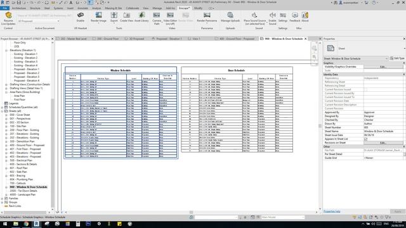Screen dimensions: 406x228
Task: Select sheet 000 - Cover Sheet in browser
Action: pos(20,115)
